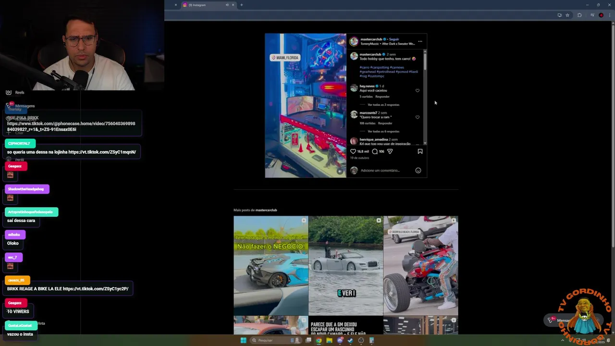Screen dimensions: 615x346
Task: Open OBS Studio from the taskbar
Action: pos(361,340)
